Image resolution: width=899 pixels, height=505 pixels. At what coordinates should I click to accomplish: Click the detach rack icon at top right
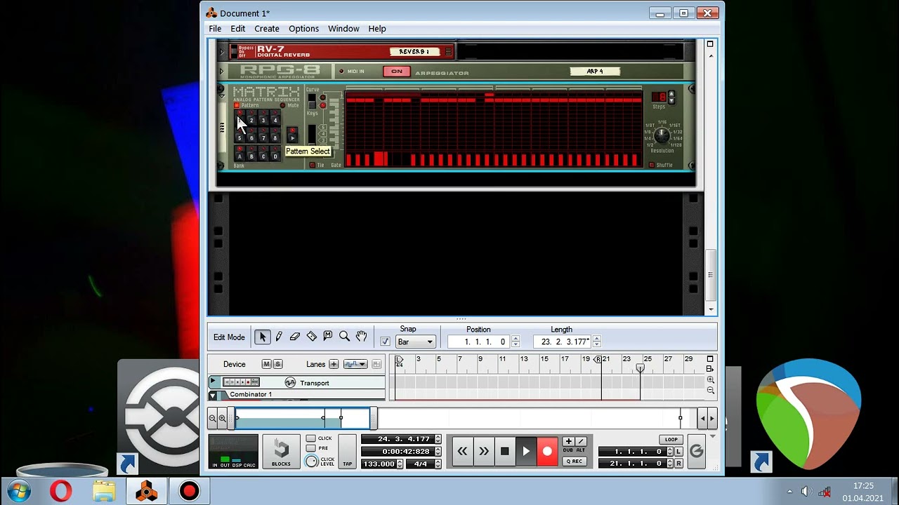click(710, 43)
